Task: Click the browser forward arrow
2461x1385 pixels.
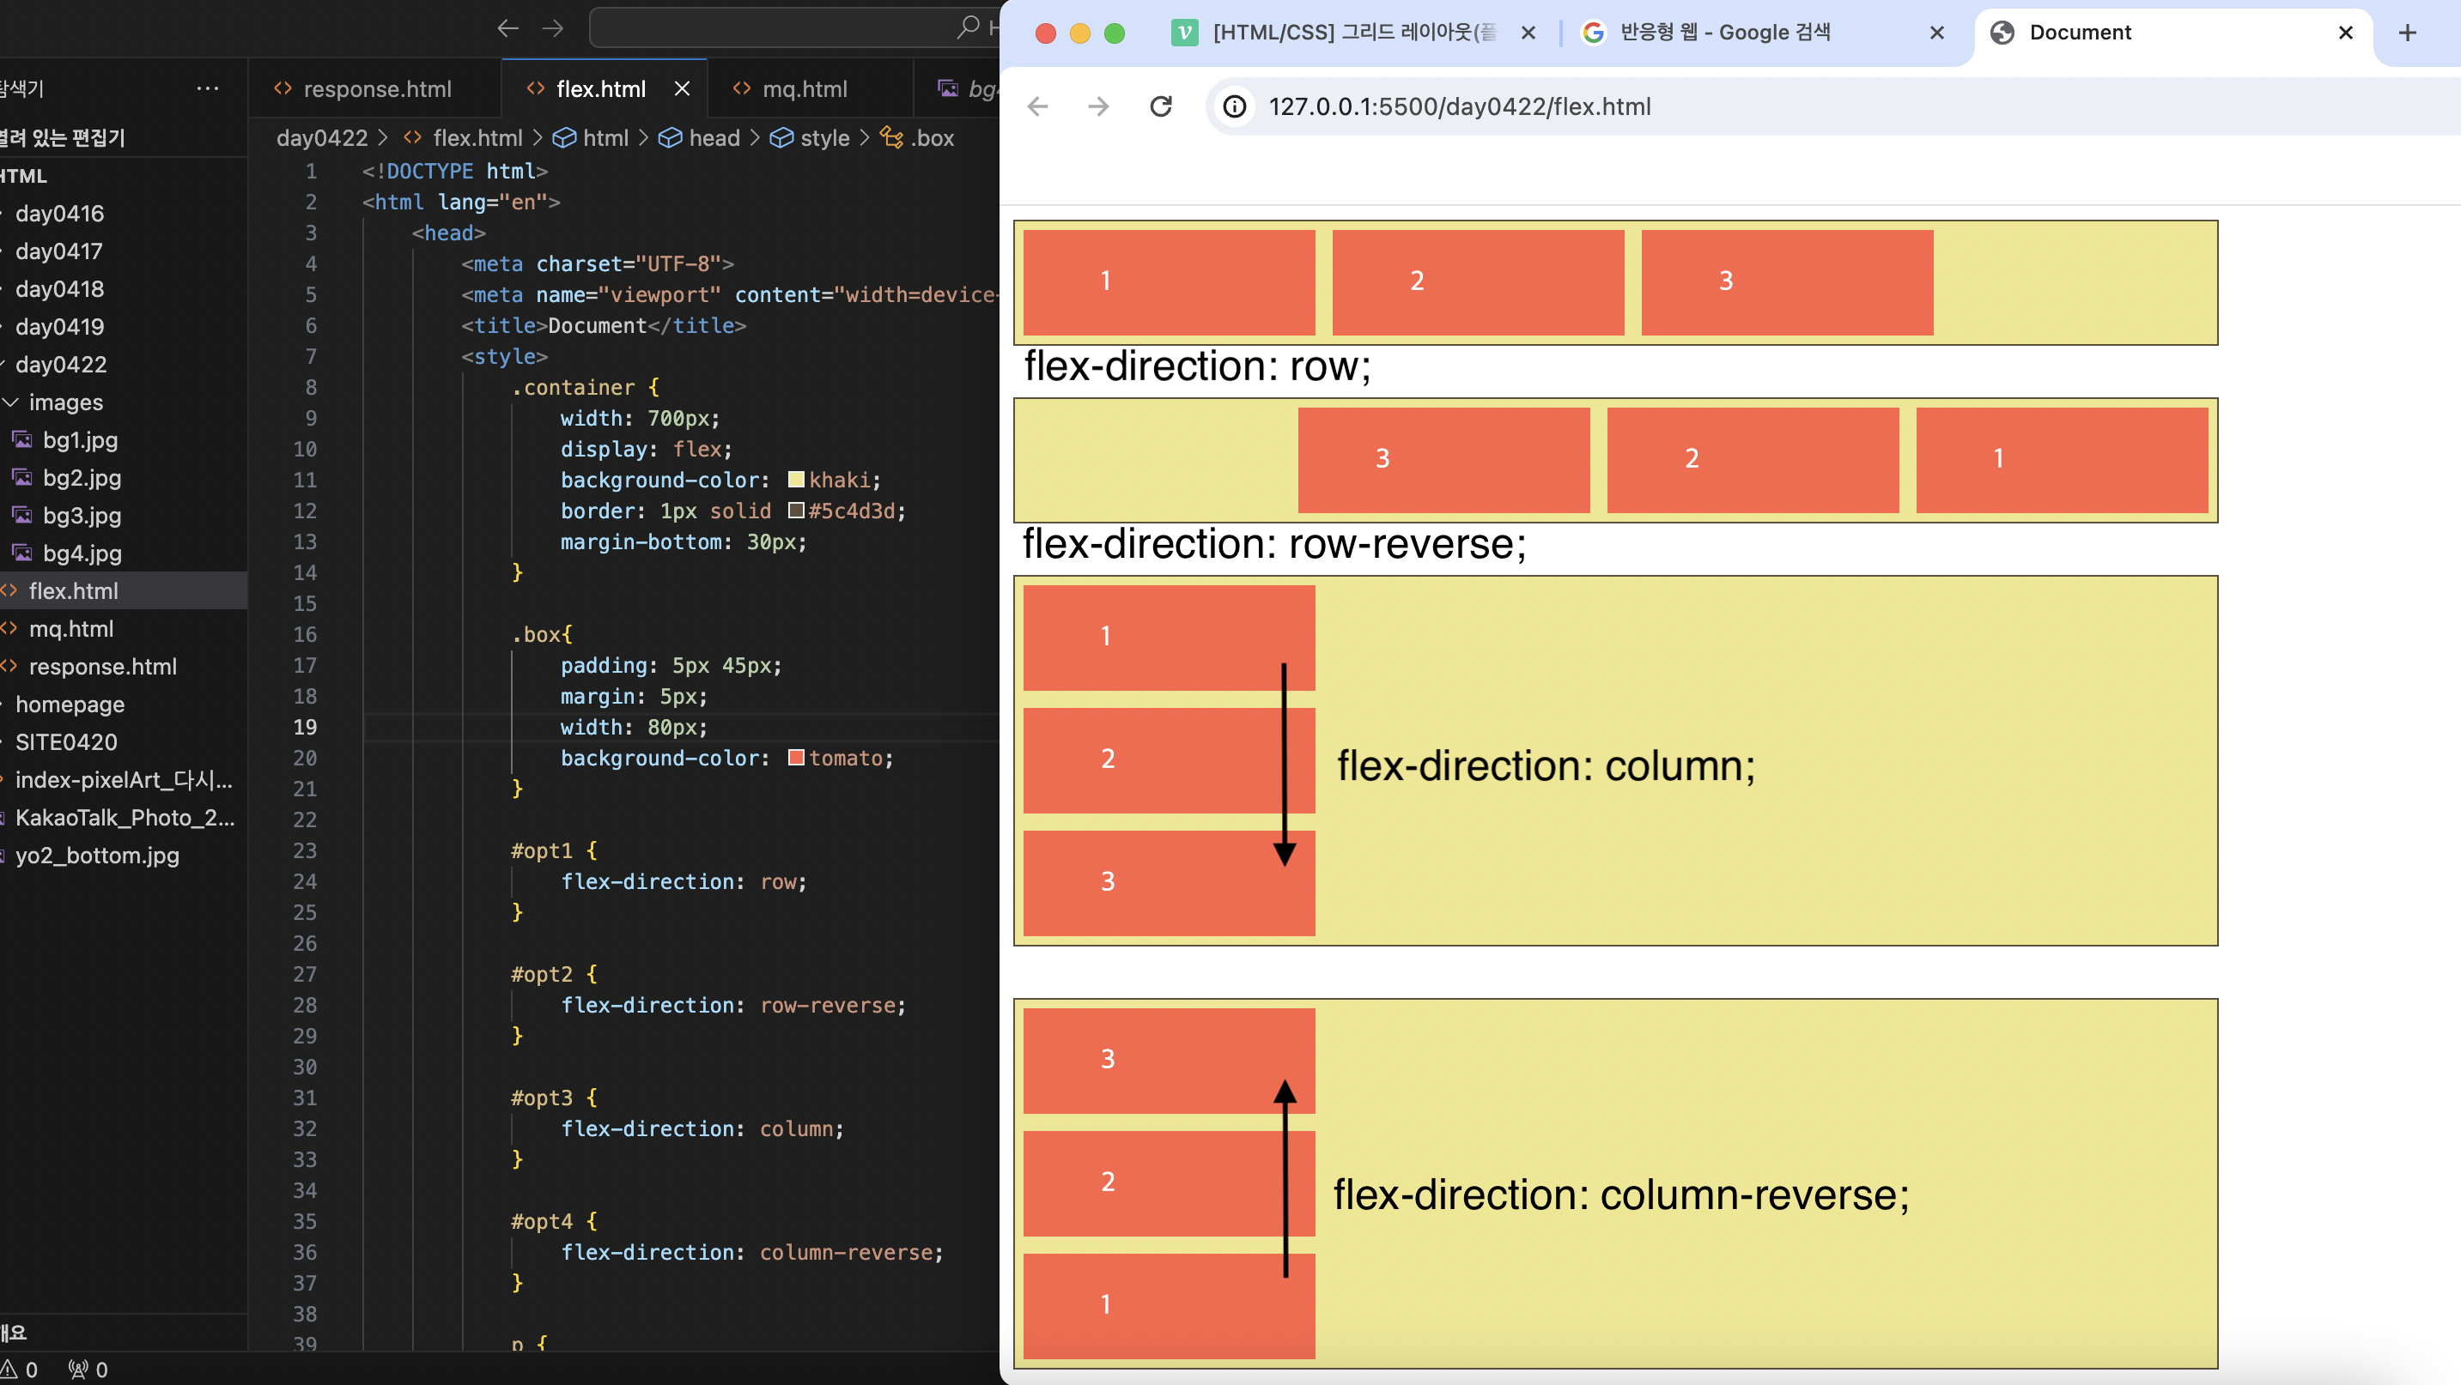Action: pyautogui.click(x=1098, y=106)
